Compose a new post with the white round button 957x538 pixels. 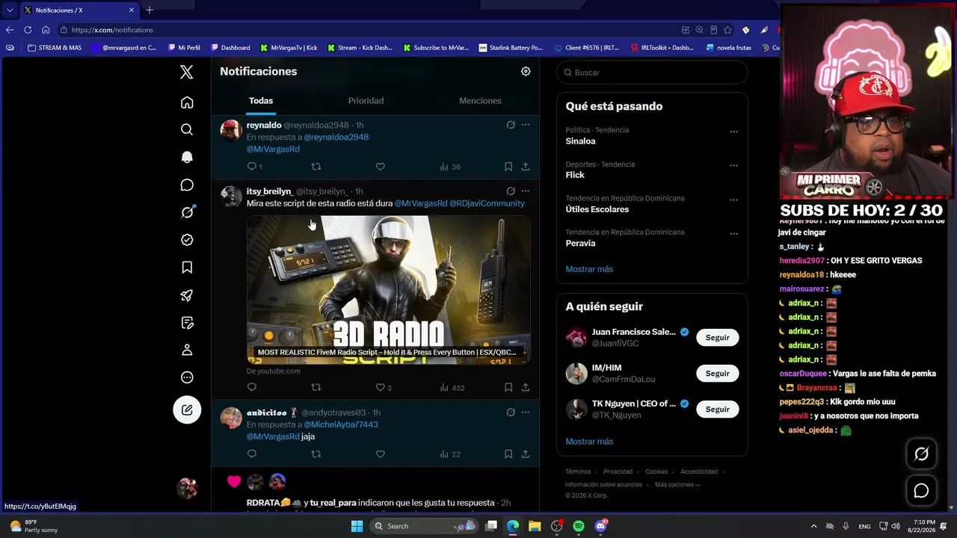187,409
